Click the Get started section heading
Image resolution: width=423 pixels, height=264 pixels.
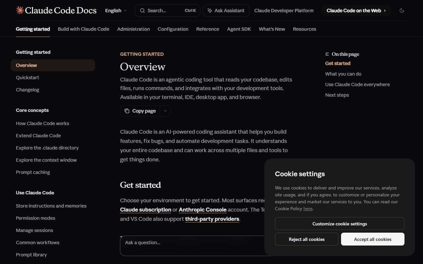[140, 185]
